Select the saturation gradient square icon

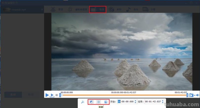[106, 102]
